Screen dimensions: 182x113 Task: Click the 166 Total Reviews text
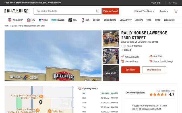(x=165, y=91)
